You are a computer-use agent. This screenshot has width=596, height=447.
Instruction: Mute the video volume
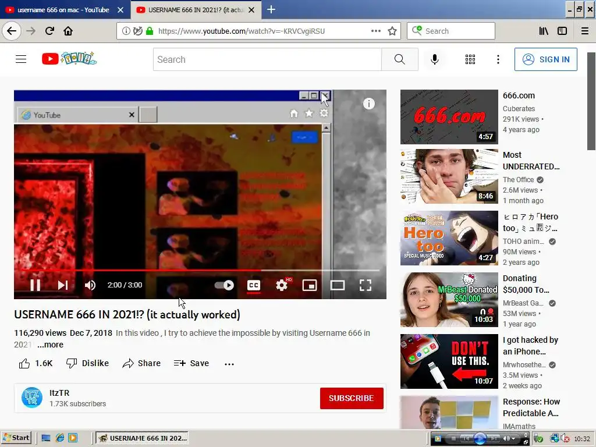click(90, 285)
